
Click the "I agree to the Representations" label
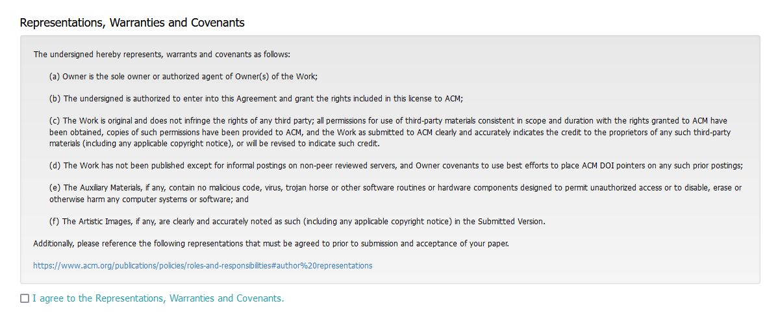158,298
